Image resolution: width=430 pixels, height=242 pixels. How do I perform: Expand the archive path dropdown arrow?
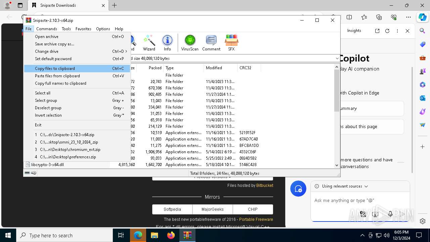337,58
